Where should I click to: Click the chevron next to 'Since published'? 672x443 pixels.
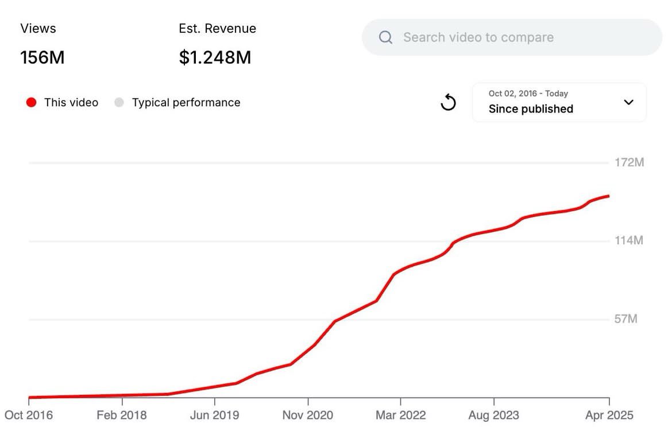(629, 103)
